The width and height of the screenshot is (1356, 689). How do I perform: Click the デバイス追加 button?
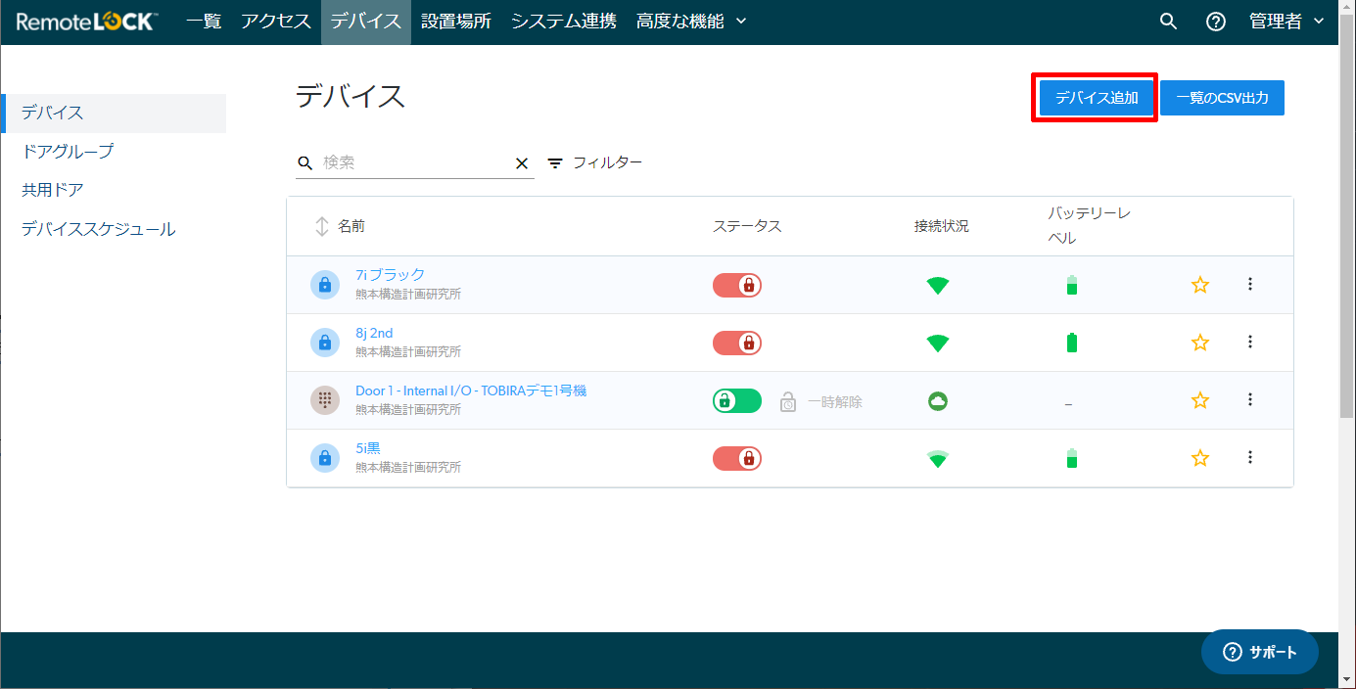[1097, 98]
